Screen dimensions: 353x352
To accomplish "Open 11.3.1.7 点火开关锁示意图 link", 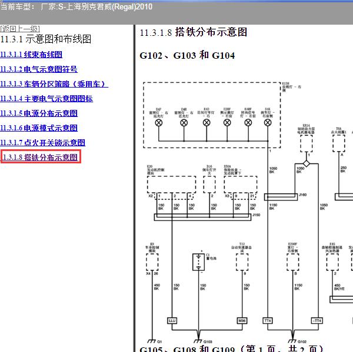I will [42, 143].
